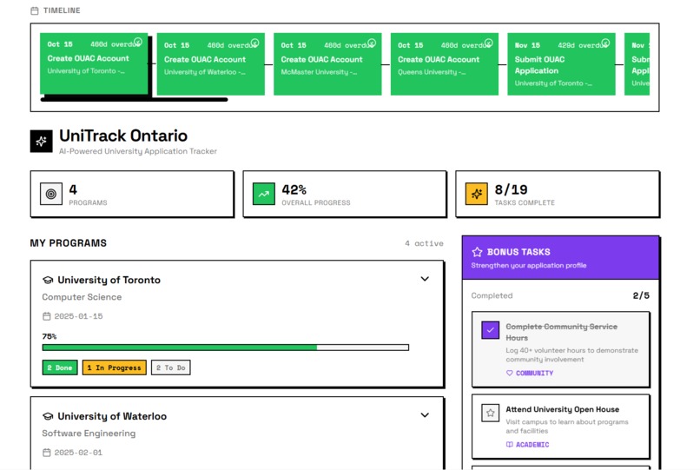Click the green 2 Done badge
700x470 pixels.
pos(60,367)
